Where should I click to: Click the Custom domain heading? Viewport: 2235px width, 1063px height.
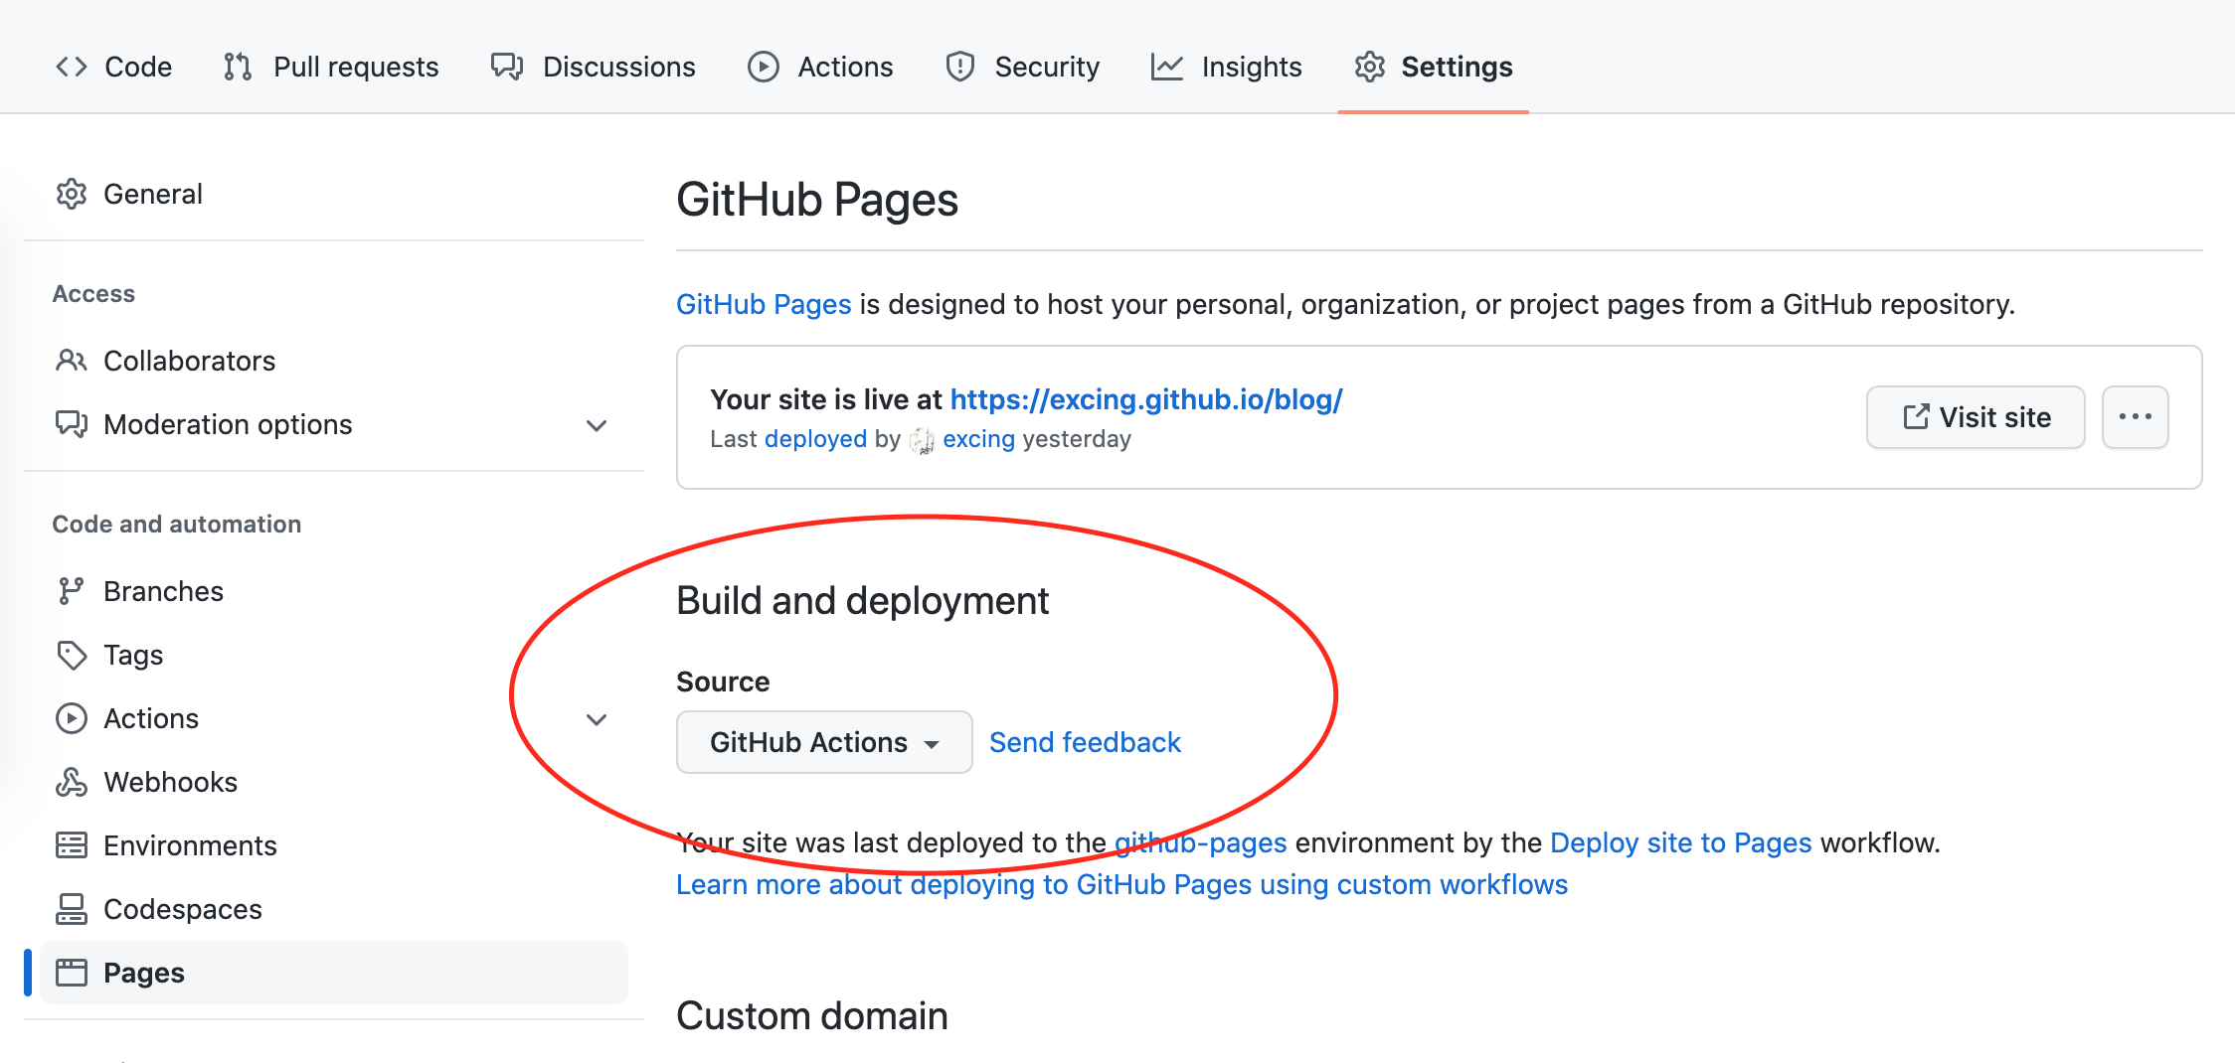tap(812, 1016)
